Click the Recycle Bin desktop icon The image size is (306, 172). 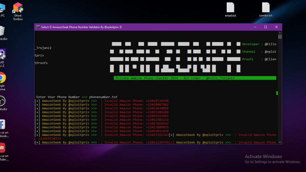click(x=2, y=32)
